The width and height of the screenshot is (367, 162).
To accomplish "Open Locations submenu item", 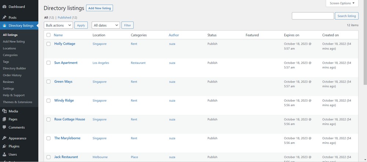I will (x=10, y=48).
